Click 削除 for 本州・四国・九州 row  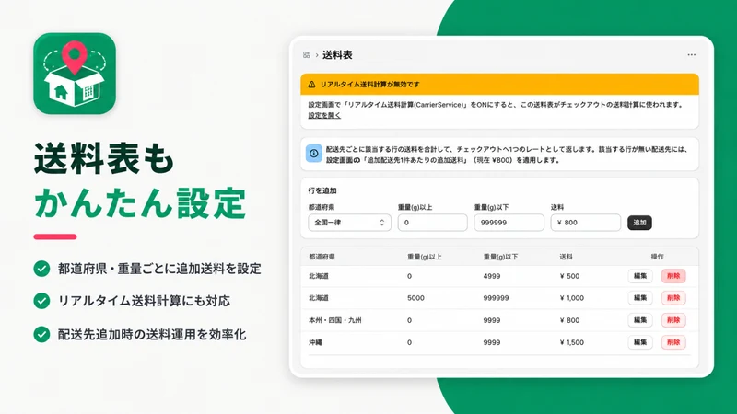(x=673, y=320)
